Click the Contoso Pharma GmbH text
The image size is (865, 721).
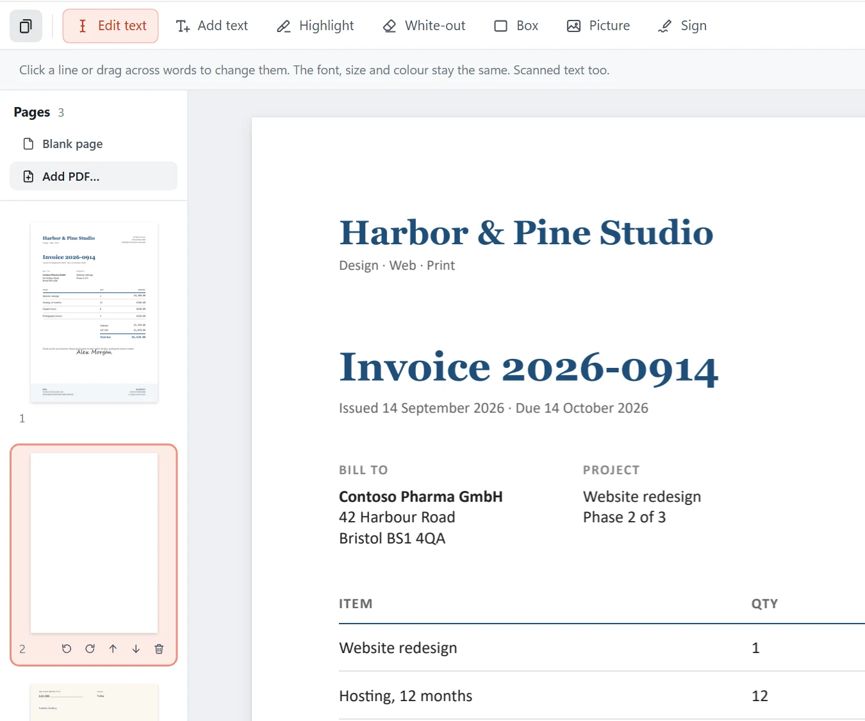tap(421, 497)
